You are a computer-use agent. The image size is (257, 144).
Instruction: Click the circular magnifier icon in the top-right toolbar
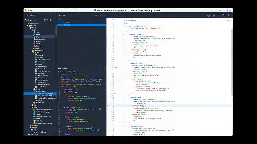click(x=213, y=15)
